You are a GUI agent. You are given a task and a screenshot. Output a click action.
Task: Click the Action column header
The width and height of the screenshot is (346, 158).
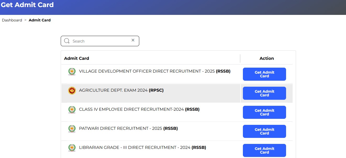pyautogui.click(x=266, y=58)
